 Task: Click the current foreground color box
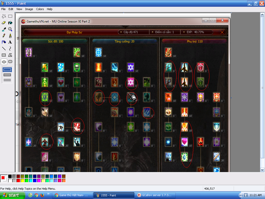3,177
